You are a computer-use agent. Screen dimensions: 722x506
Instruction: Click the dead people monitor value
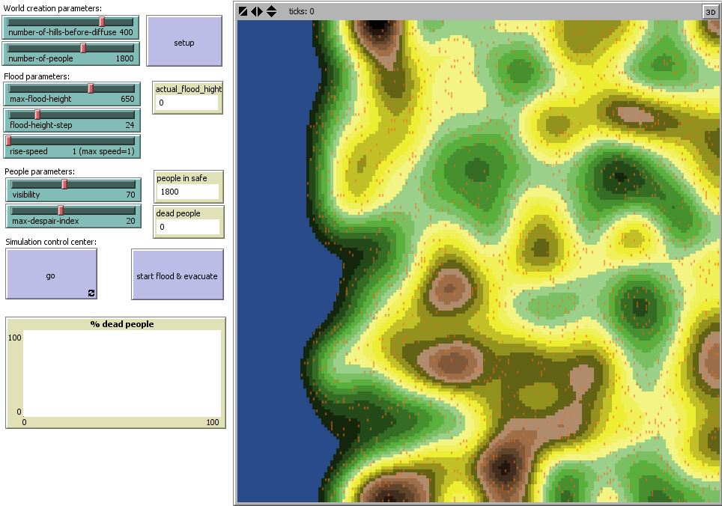(188, 227)
